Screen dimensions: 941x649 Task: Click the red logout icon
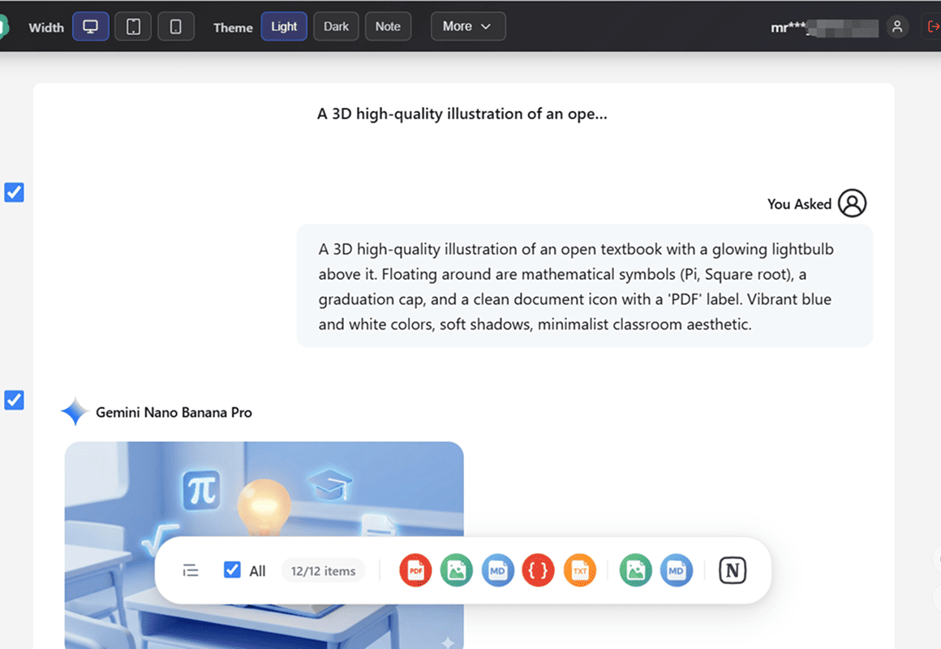[x=933, y=27]
